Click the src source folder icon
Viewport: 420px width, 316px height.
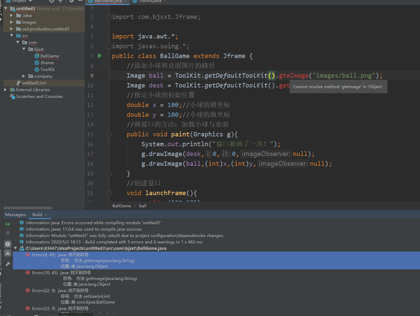pos(19,36)
